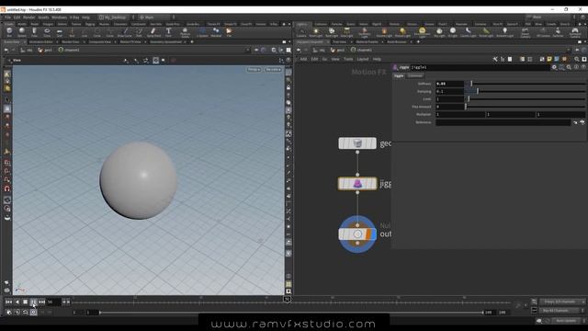Open network editor Layout menu
This screenshot has width=588, height=331.
[x=363, y=59]
